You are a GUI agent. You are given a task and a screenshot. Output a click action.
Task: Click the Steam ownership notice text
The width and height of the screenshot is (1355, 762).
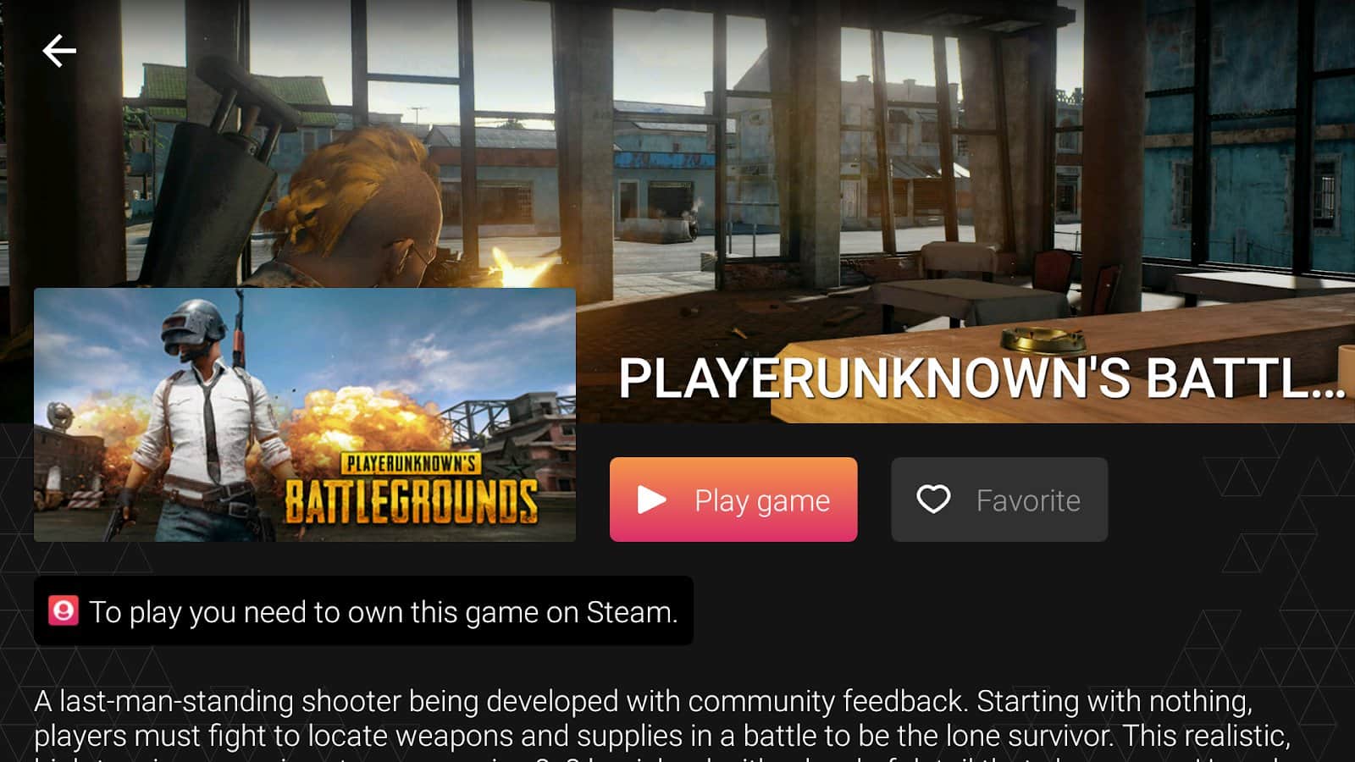(x=384, y=611)
